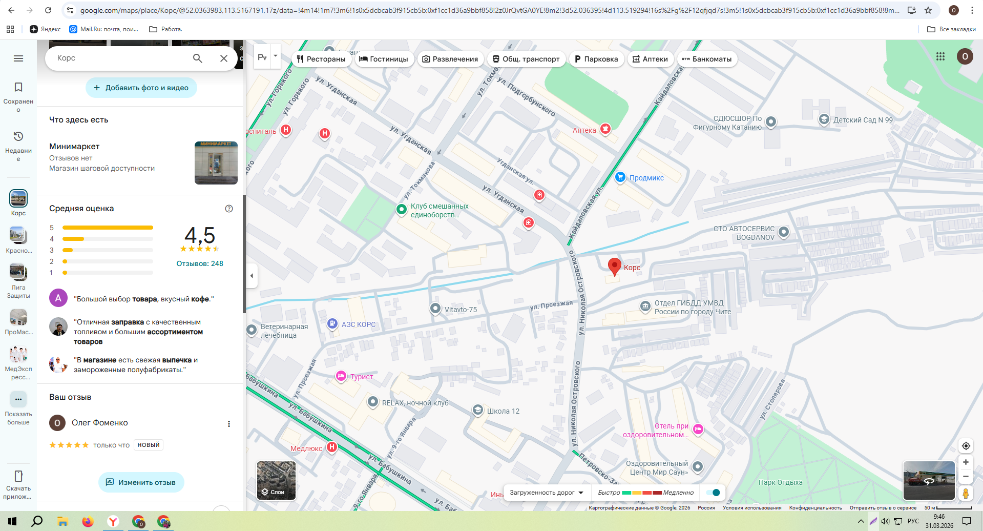Open Street View pegman

[x=966, y=493]
